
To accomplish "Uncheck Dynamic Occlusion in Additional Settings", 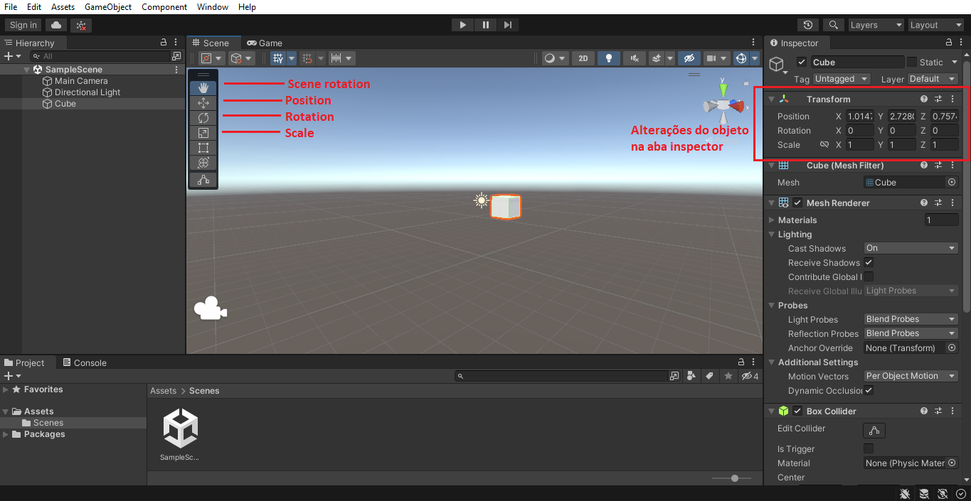I will point(868,391).
